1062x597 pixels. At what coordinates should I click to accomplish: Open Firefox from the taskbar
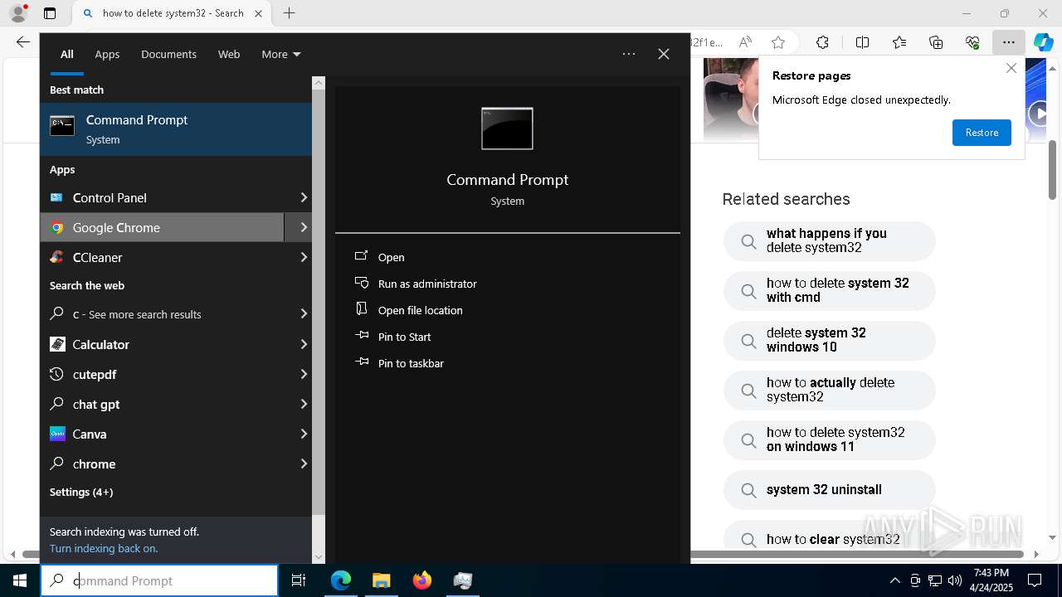tap(422, 580)
